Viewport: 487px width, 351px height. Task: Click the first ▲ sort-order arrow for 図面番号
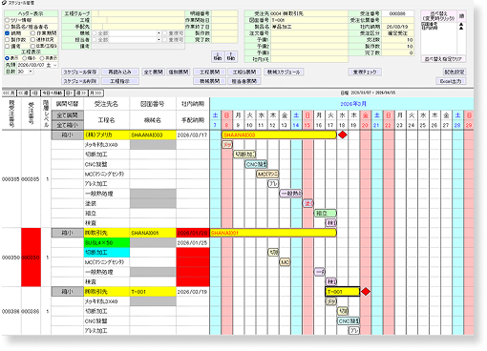460,25
